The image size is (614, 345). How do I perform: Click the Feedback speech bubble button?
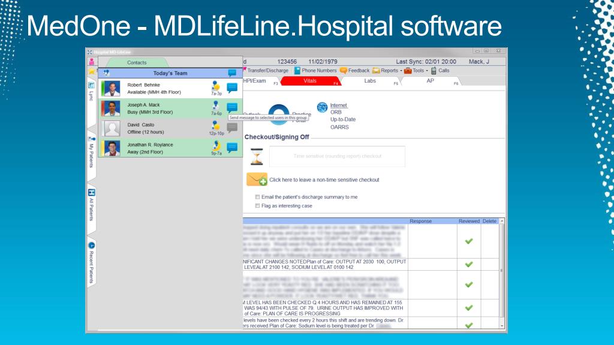[355, 71]
